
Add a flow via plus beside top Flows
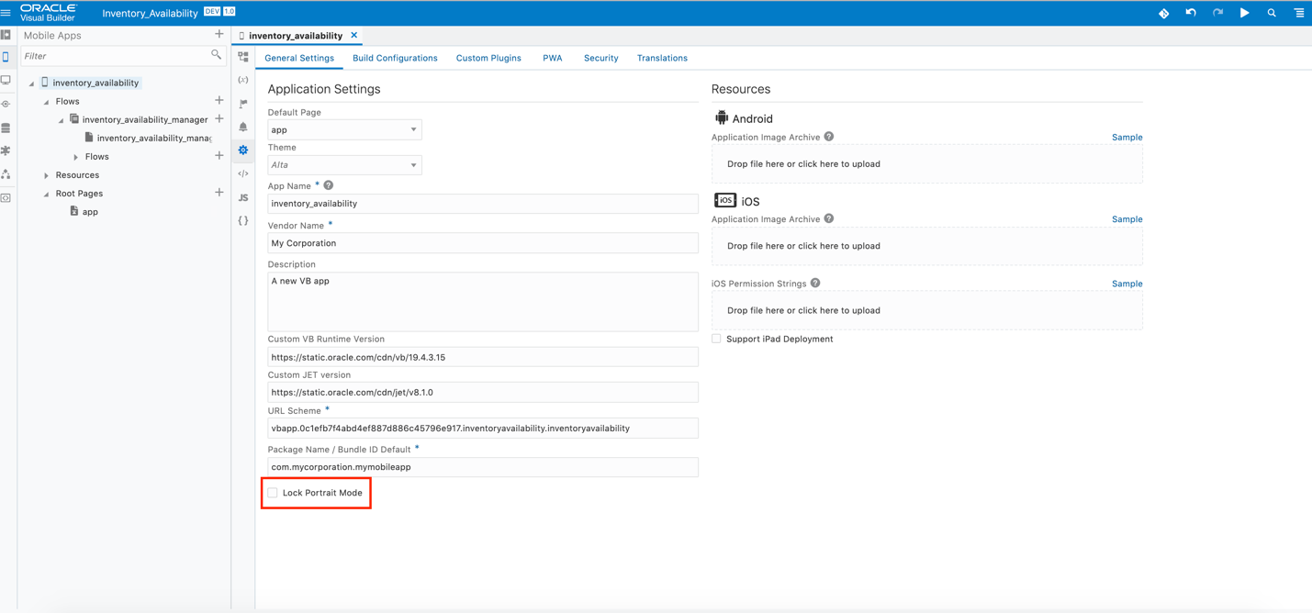[219, 101]
